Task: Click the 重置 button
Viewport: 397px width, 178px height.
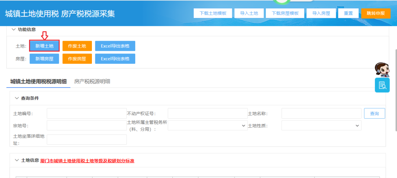Action: tap(348, 13)
